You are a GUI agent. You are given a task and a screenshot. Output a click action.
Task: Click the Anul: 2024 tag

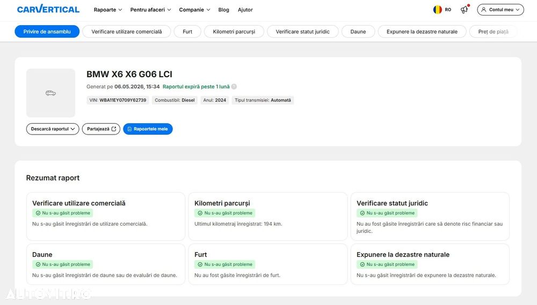click(215, 100)
